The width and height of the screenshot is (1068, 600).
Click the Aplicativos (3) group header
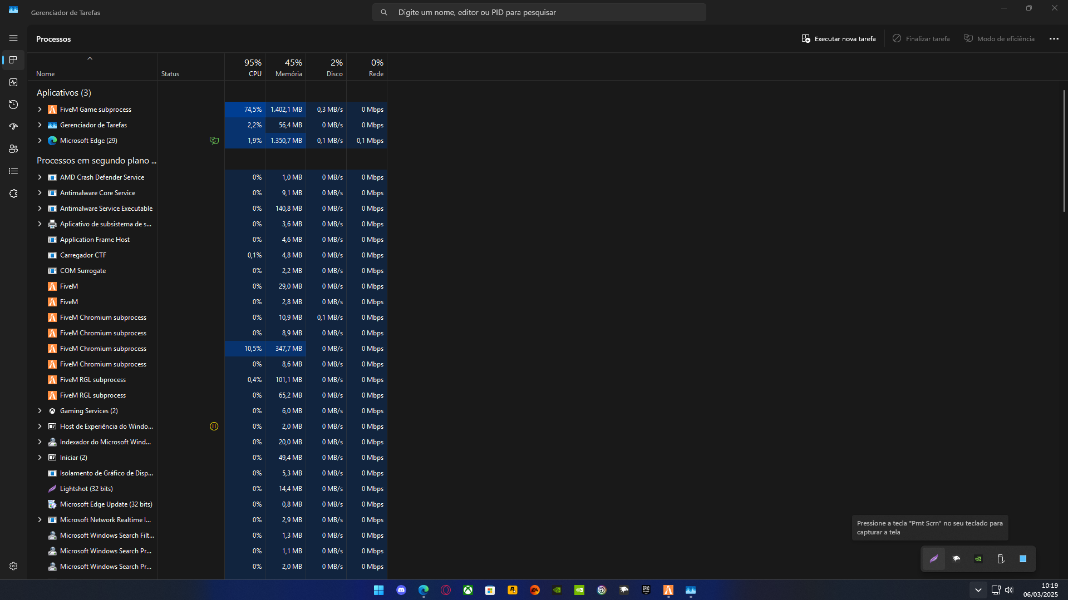(64, 93)
